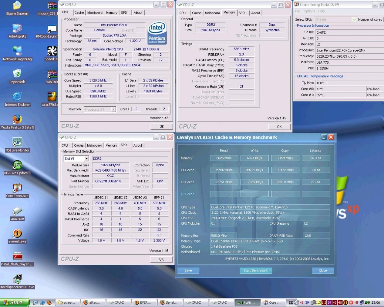The height and width of the screenshot is (307, 384).
Task: Switch to Memory tab in bottom CPU-Z window
Action: [111, 145]
